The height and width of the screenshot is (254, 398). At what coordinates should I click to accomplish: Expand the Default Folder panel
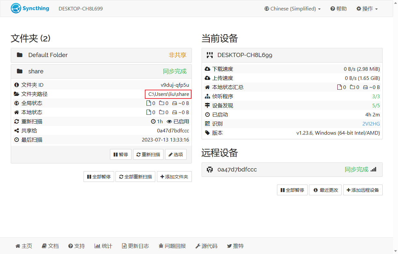click(101, 55)
